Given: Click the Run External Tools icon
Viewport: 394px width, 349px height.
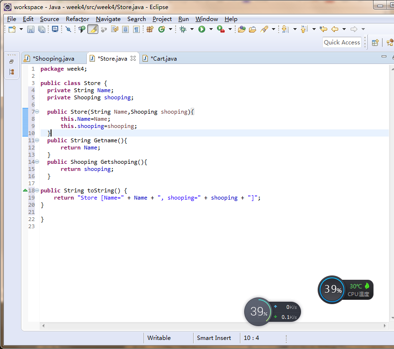Looking at the screenshot, I should point(221,29).
